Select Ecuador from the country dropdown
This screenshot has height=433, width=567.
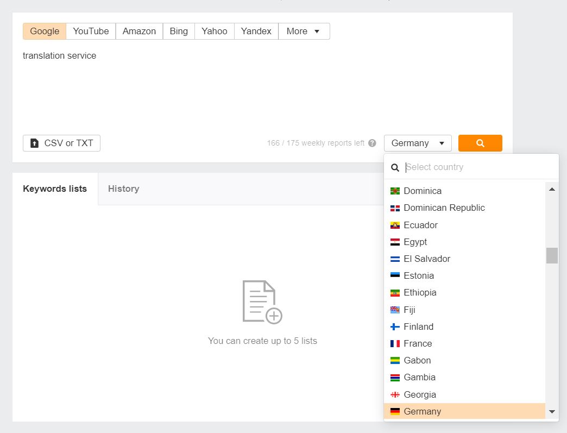pos(420,225)
